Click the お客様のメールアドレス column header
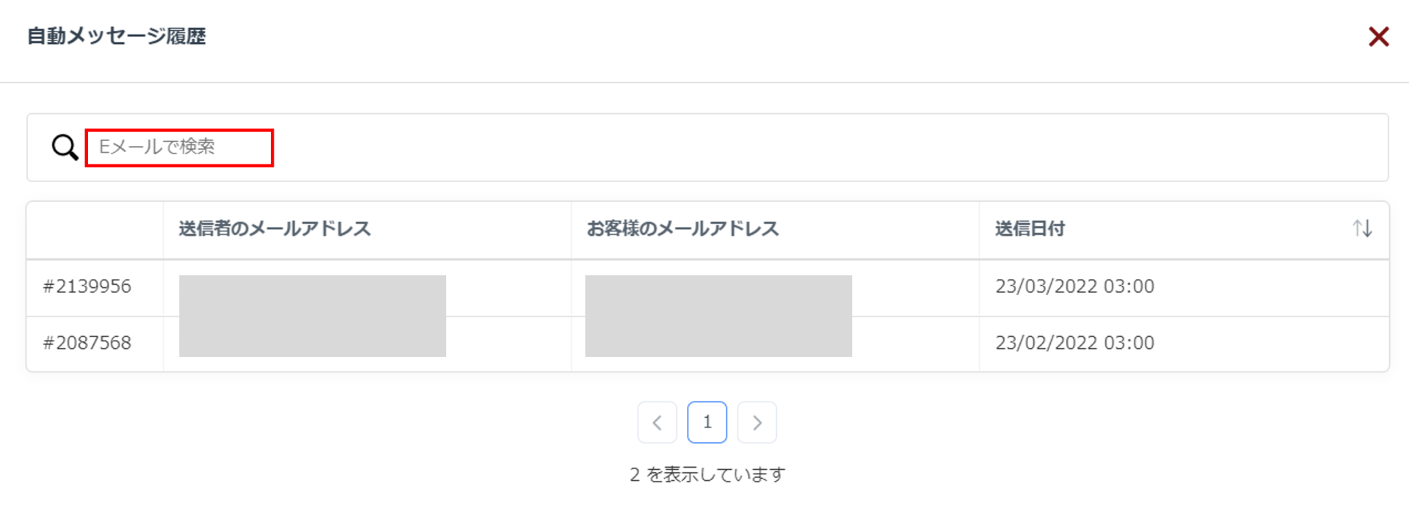Image resolution: width=1409 pixels, height=511 pixels. point(682,229)
